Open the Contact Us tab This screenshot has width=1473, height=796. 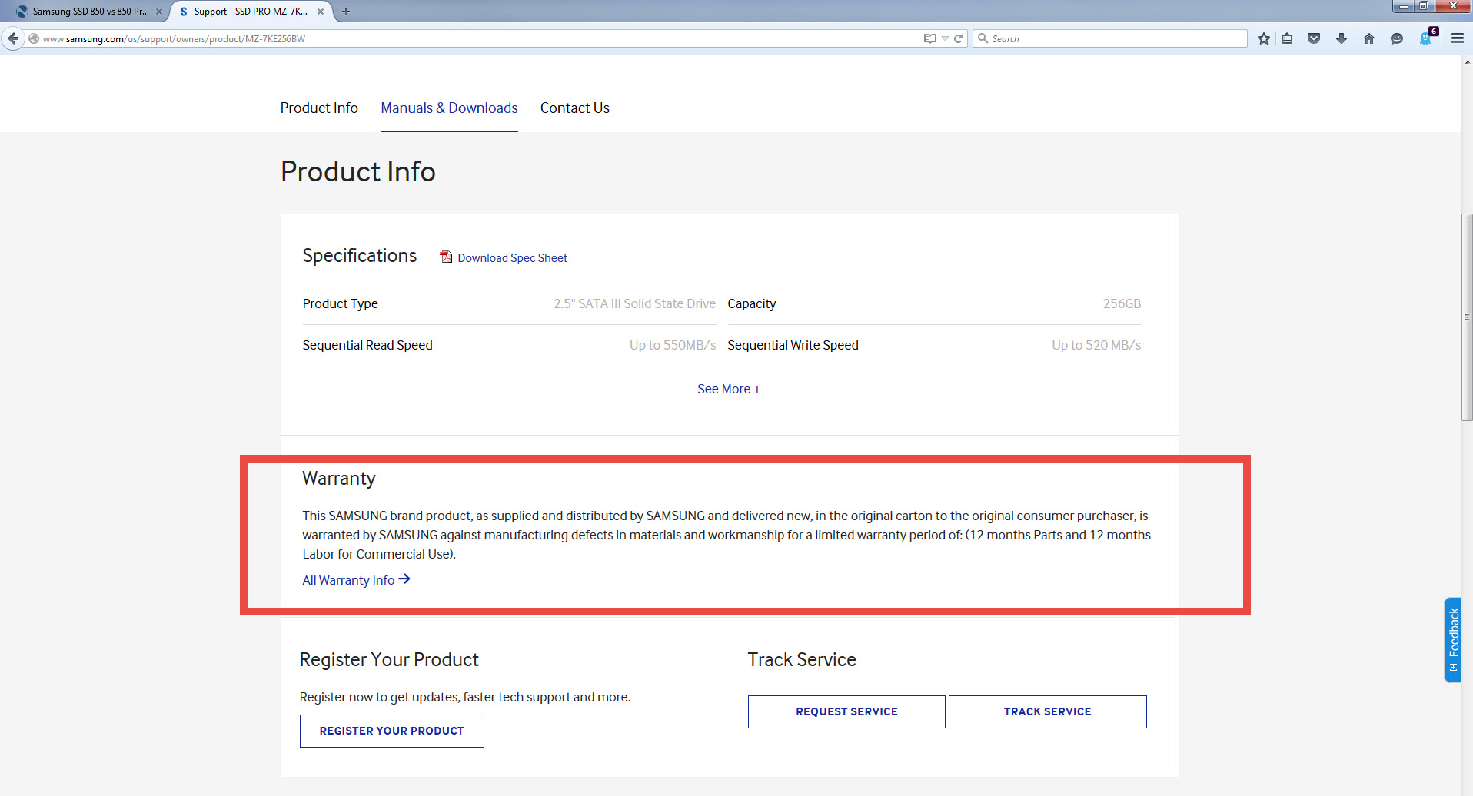click(x=574, y=108)
